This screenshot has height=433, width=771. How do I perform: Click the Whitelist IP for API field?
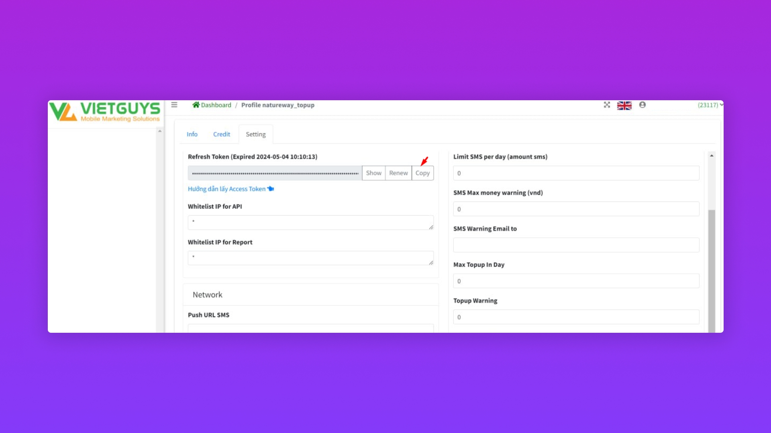310,223
